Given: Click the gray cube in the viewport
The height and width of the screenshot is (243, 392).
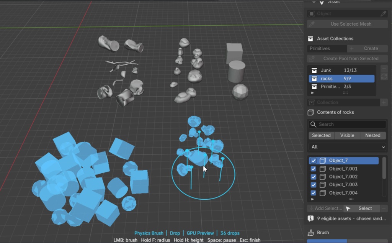Looking at the screenshot, I should click(x=234, y=53).
